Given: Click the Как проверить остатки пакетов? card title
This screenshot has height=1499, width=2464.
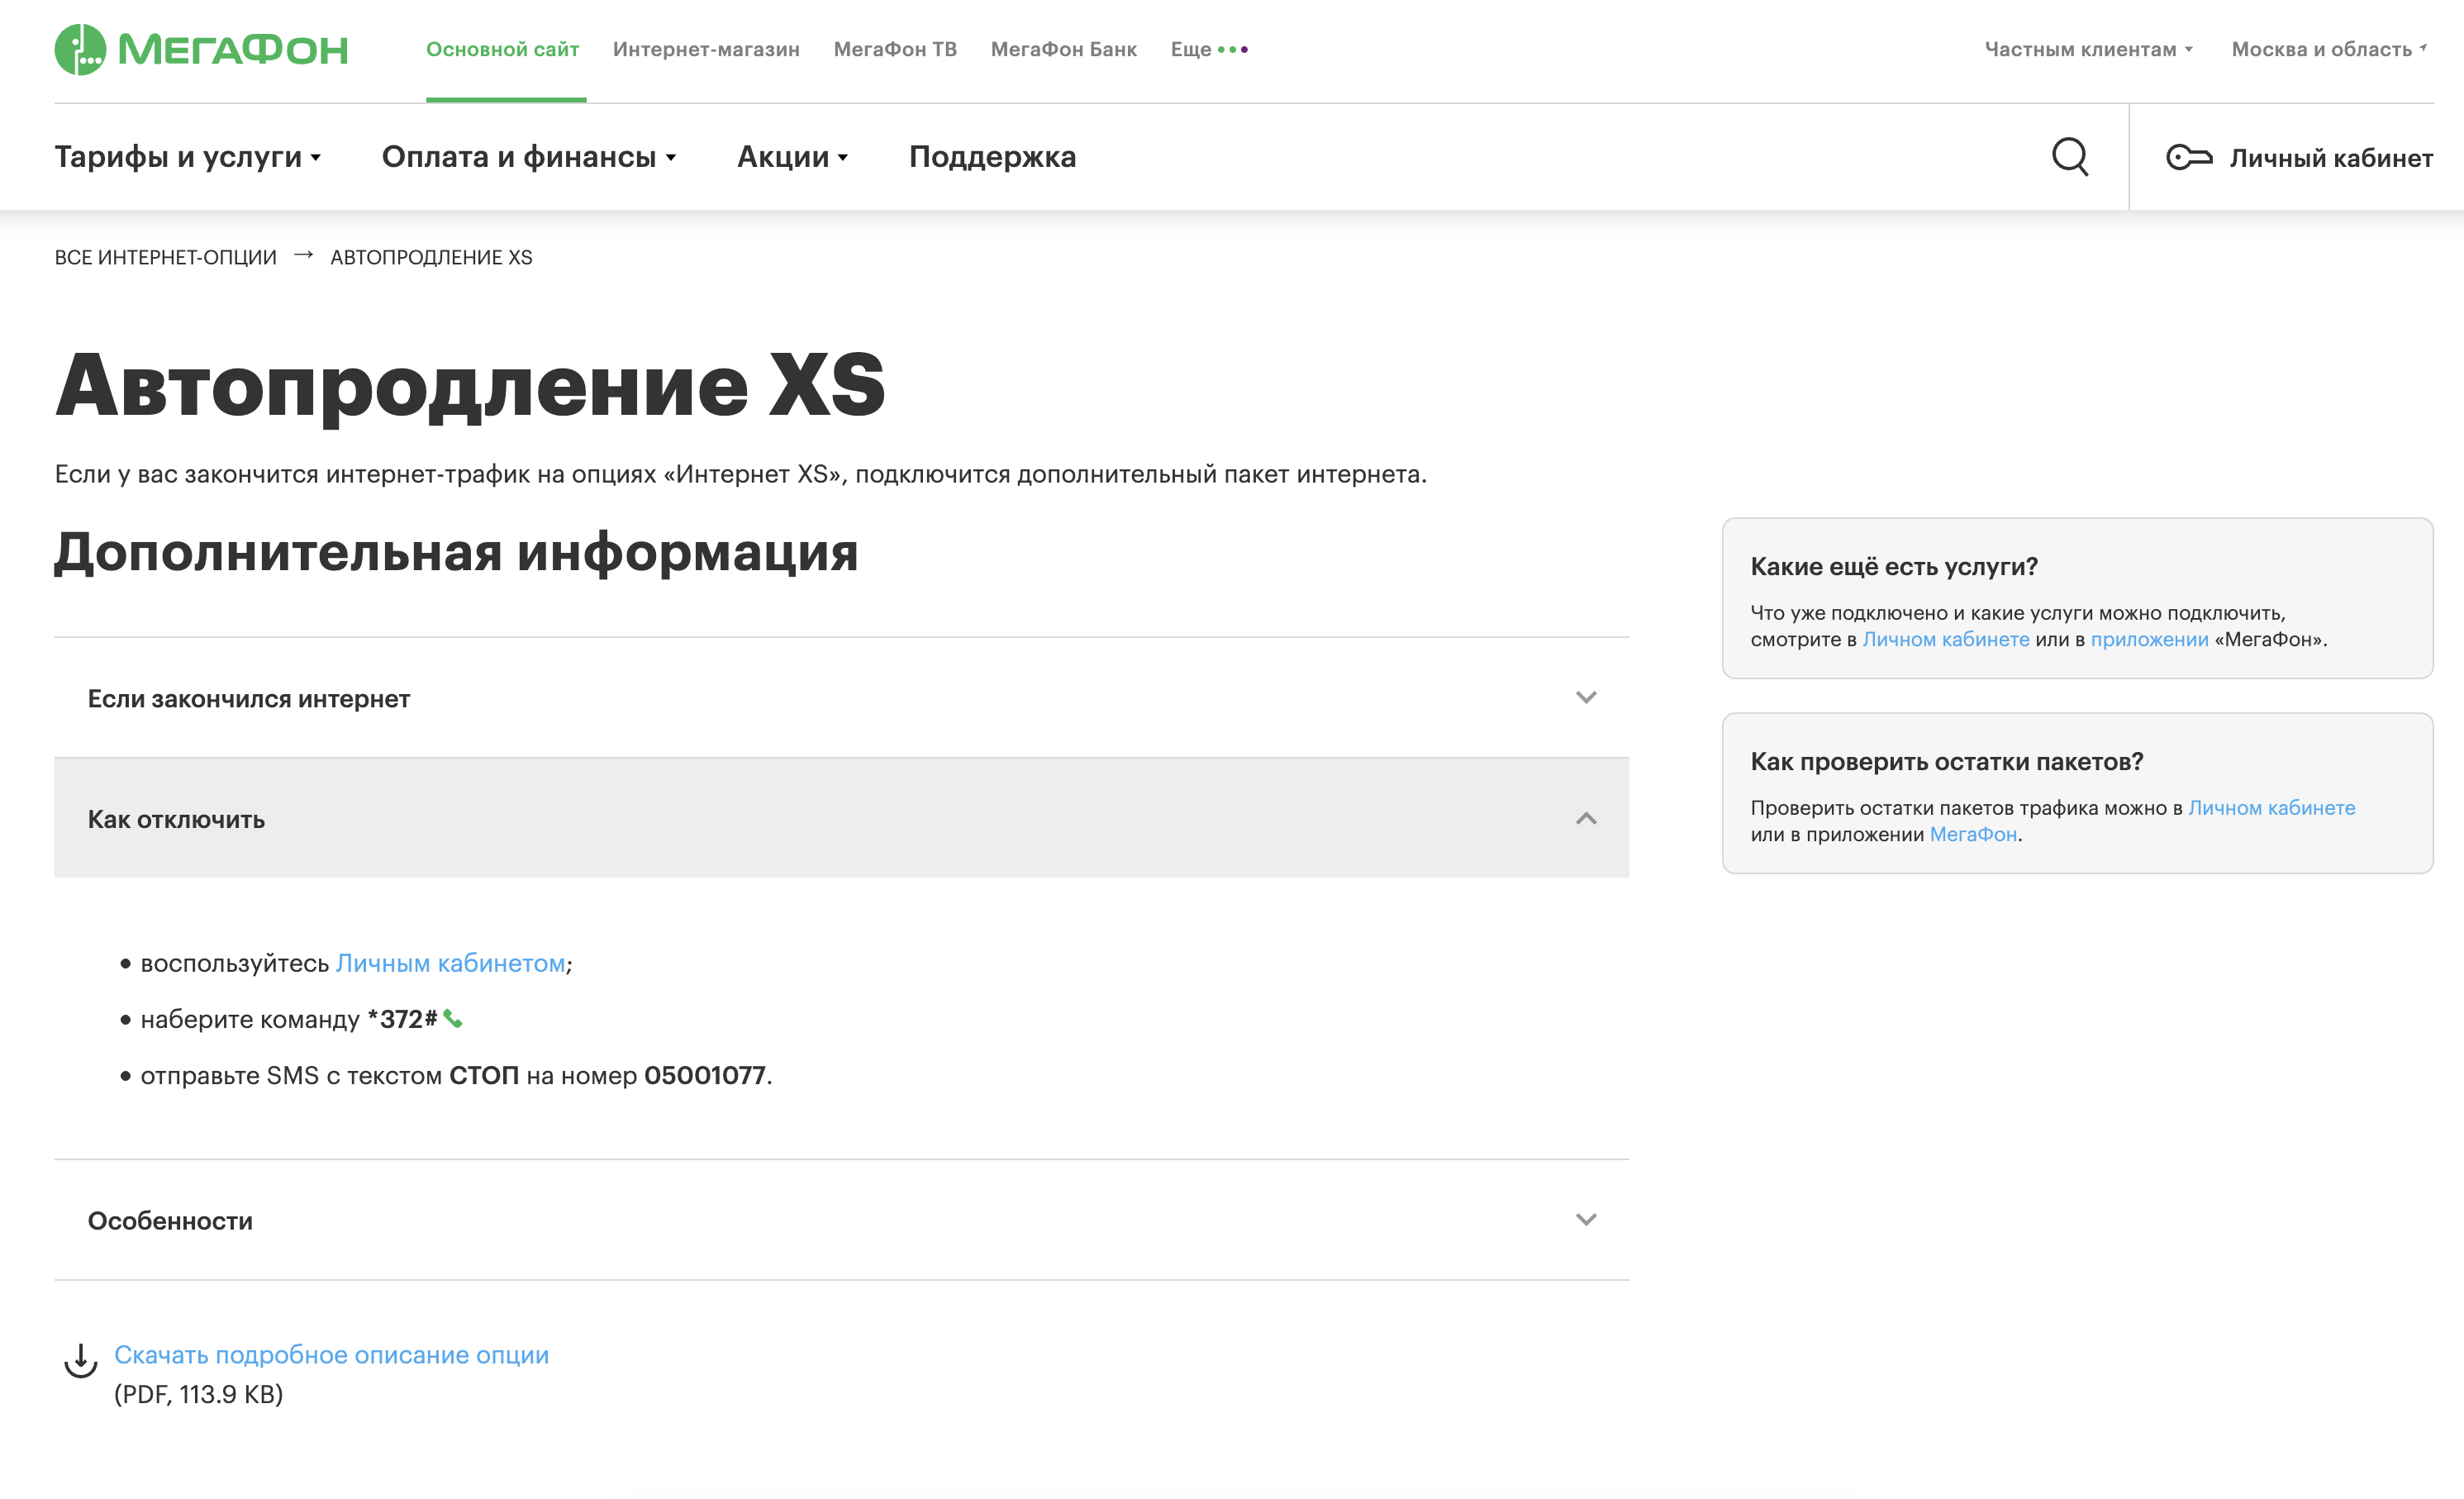Looking at the screenshot, I should coord(1946,761).
